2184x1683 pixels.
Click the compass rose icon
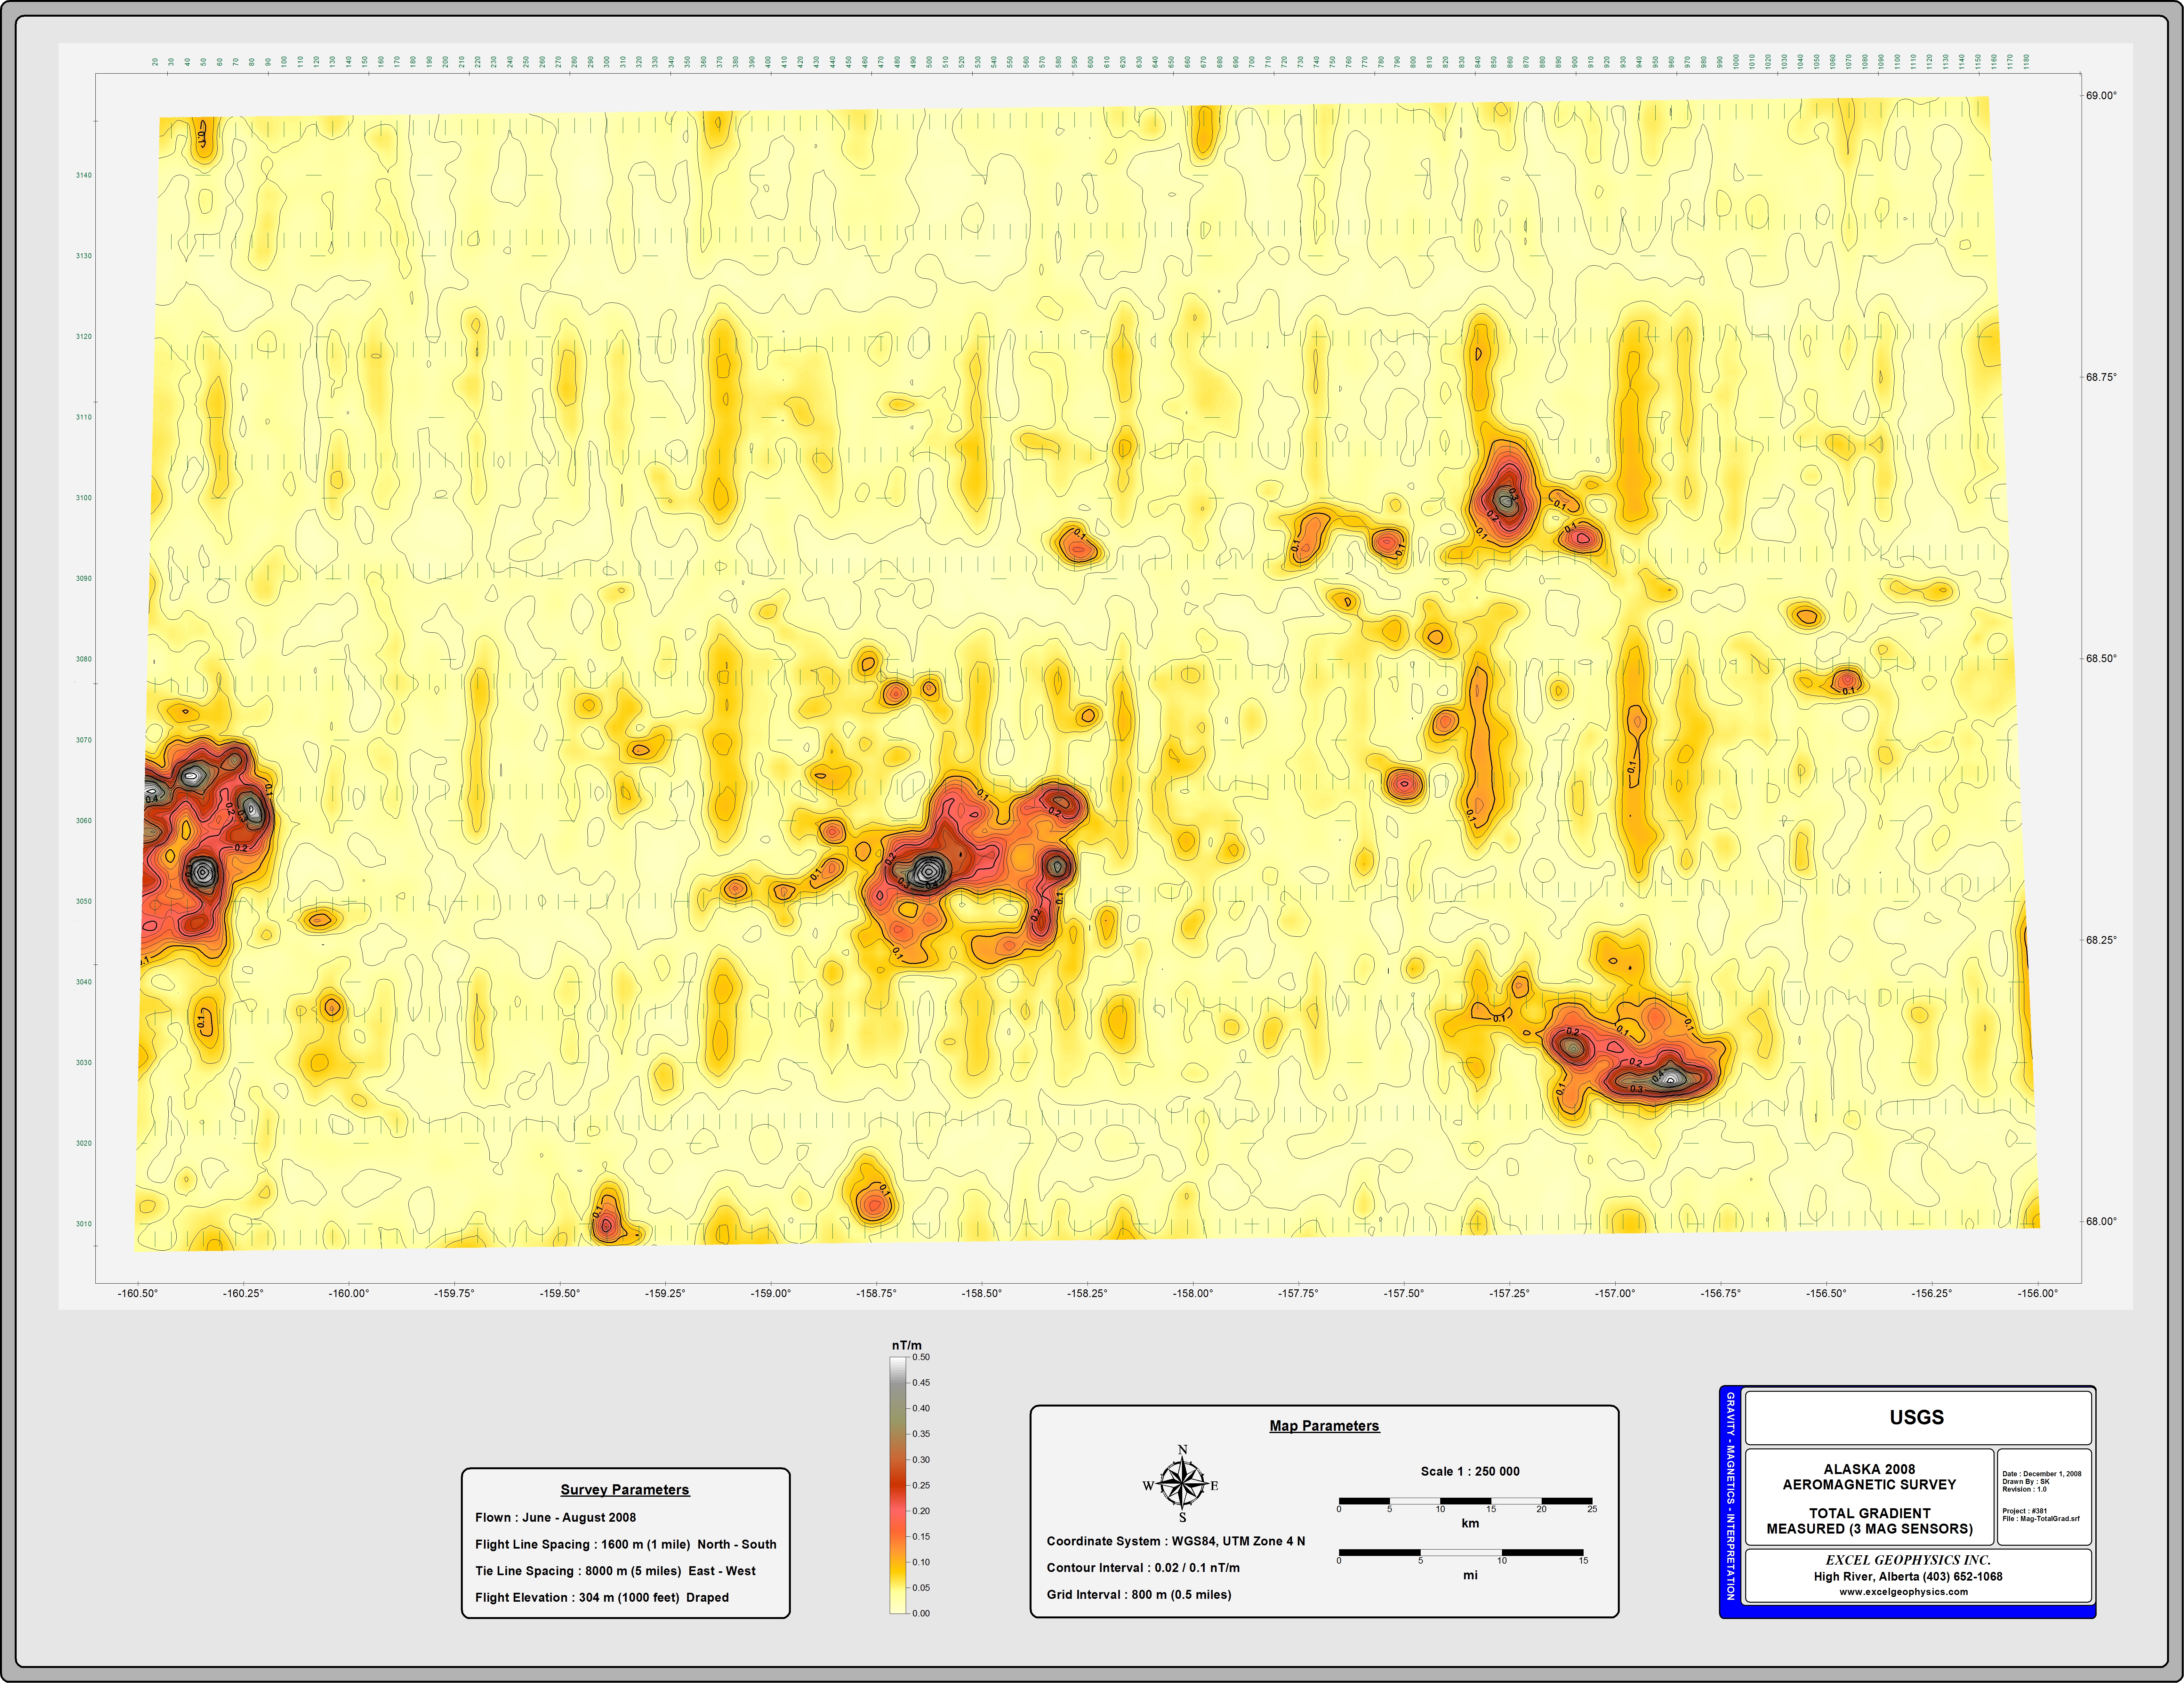coord(1182,1485)
